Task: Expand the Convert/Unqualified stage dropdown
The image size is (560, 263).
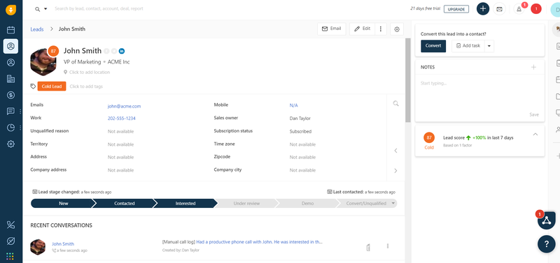Action: point(393,204)
